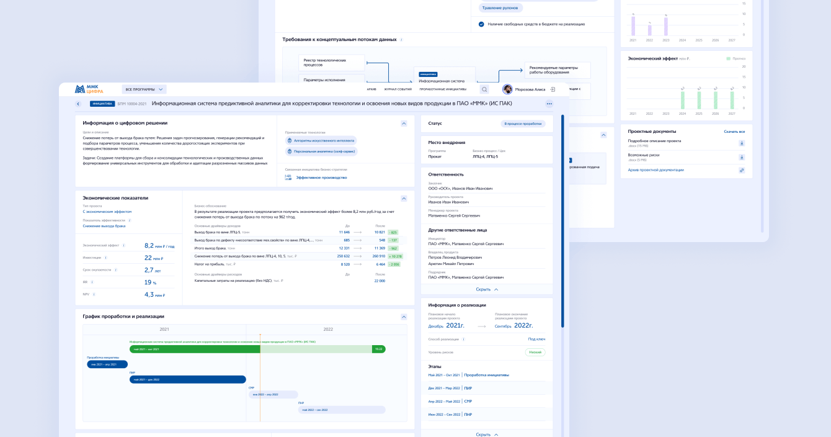Click info icon next to Срок окупаемости
The width and height of the screenshot is (831, 437).
coord(116,270)
